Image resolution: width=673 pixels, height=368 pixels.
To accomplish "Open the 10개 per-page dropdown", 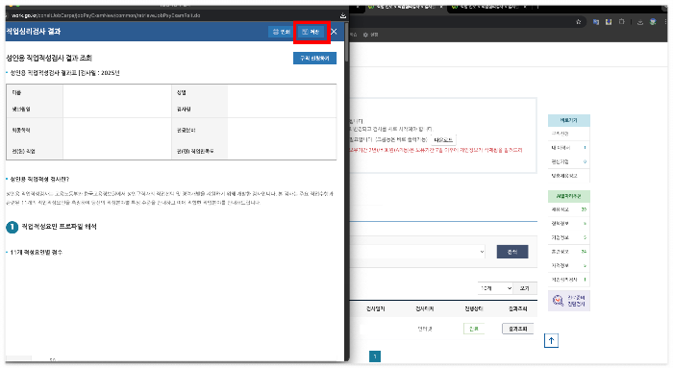I will point(495,288).
